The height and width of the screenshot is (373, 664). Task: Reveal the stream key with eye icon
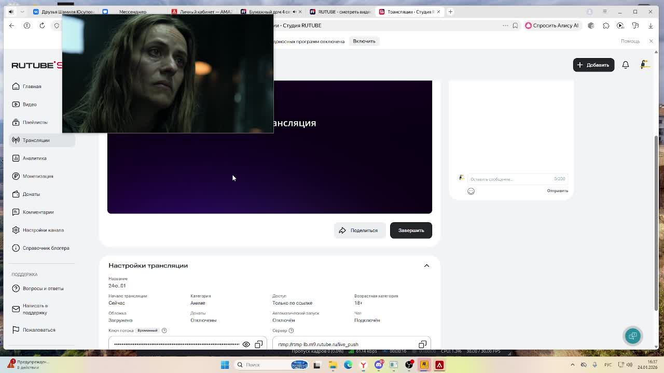point(246,345)
